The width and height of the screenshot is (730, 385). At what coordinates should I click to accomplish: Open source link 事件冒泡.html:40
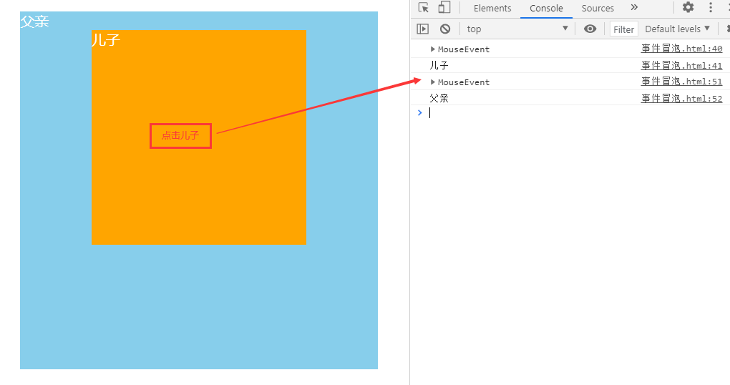point(681,49)
